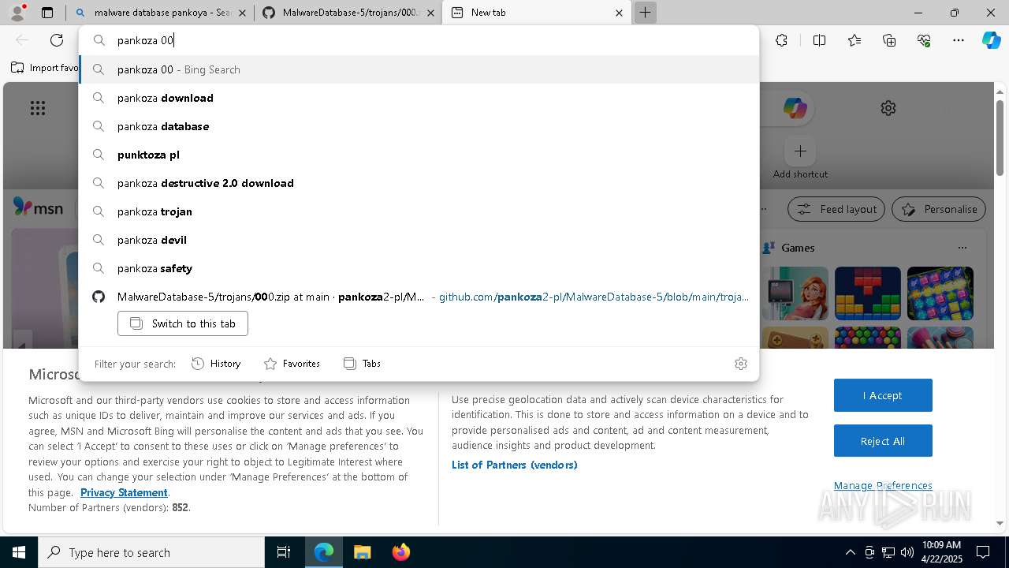
Task: Click the Edge taskbar icon
Action: pyautogui.click(x=324, y=552)
